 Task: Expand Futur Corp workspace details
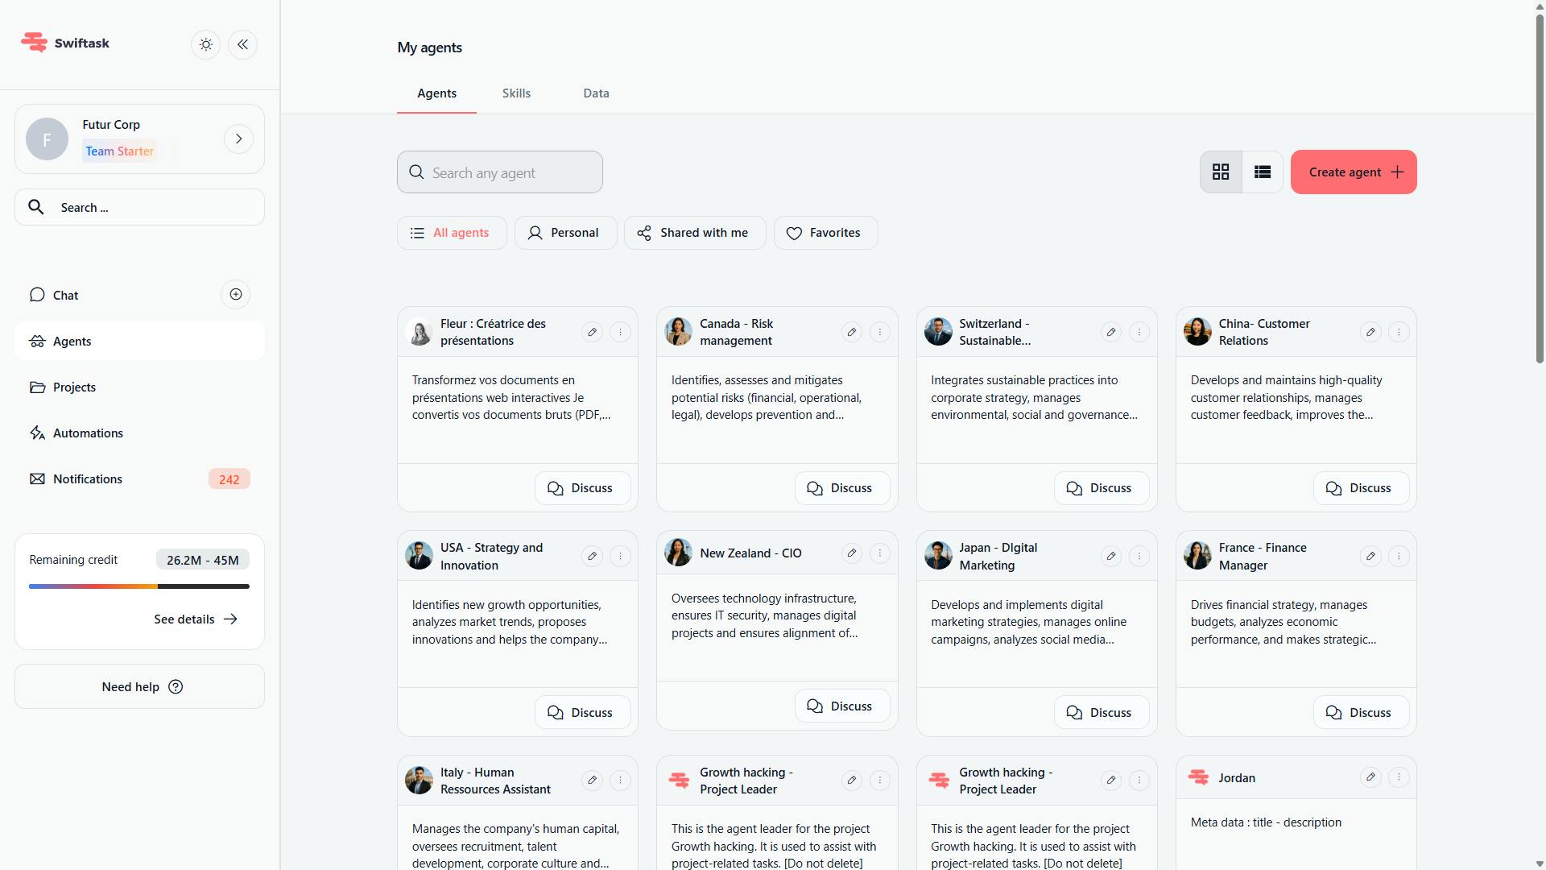coord(238,139)
